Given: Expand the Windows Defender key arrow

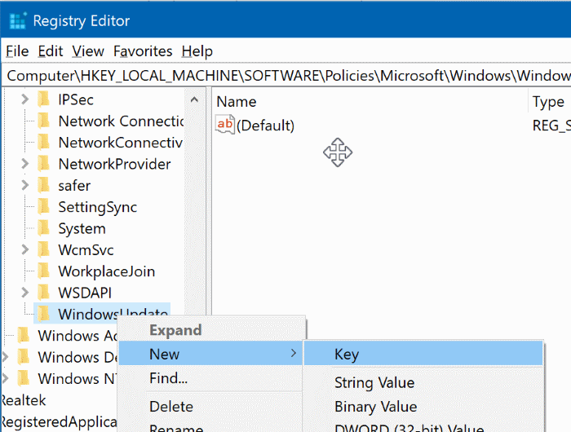Looking at the screenshot, I should (5, 357).
